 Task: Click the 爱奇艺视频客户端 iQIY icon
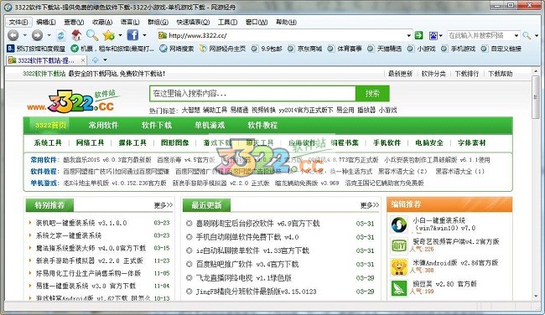click(x=398, y=246)
